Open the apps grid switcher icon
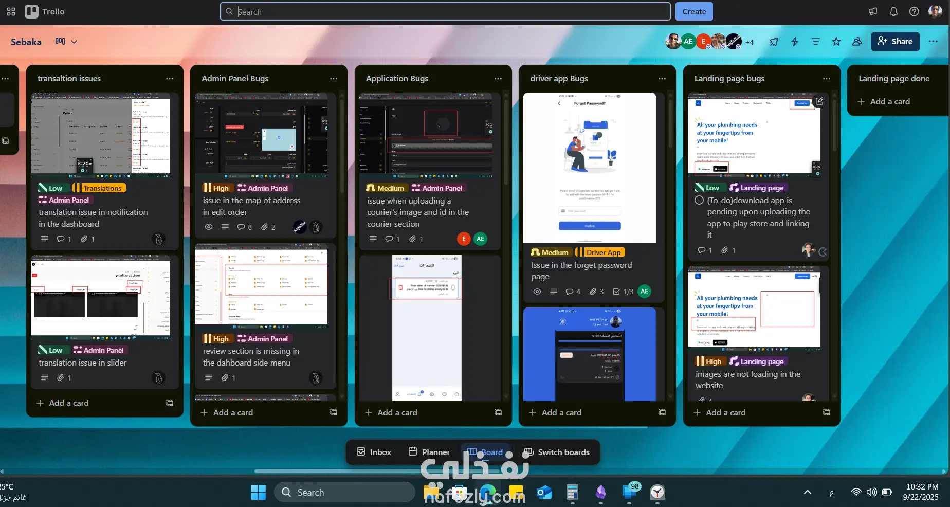 point(11,11)
